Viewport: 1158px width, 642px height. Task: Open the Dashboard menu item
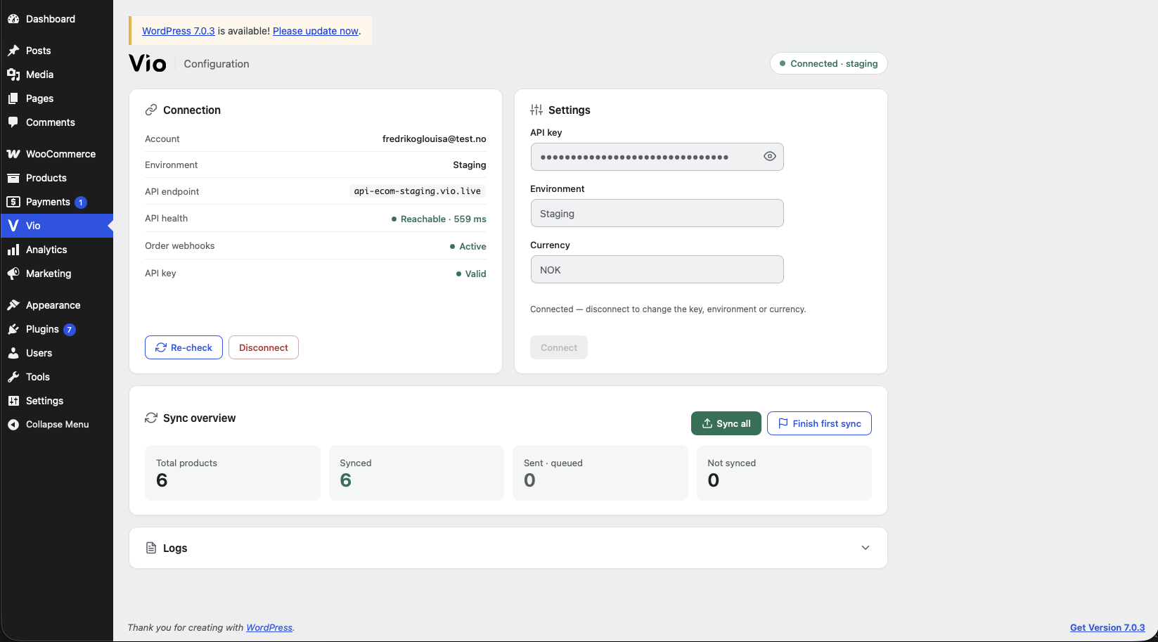click(x=56, y=19)
